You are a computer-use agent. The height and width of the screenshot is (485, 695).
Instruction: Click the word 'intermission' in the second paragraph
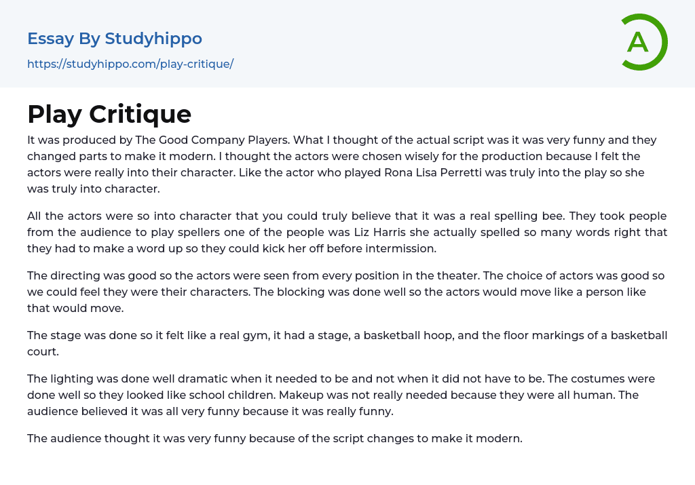coord(405,248)
